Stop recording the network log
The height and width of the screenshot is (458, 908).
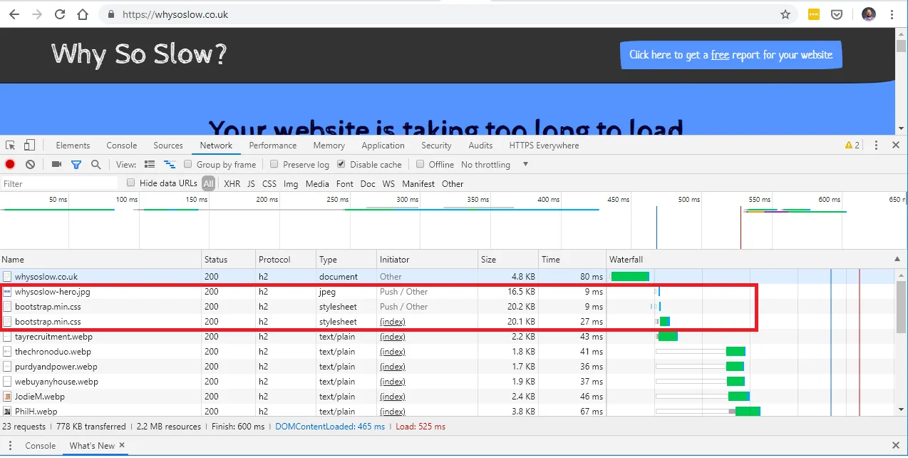pos(10,165)
